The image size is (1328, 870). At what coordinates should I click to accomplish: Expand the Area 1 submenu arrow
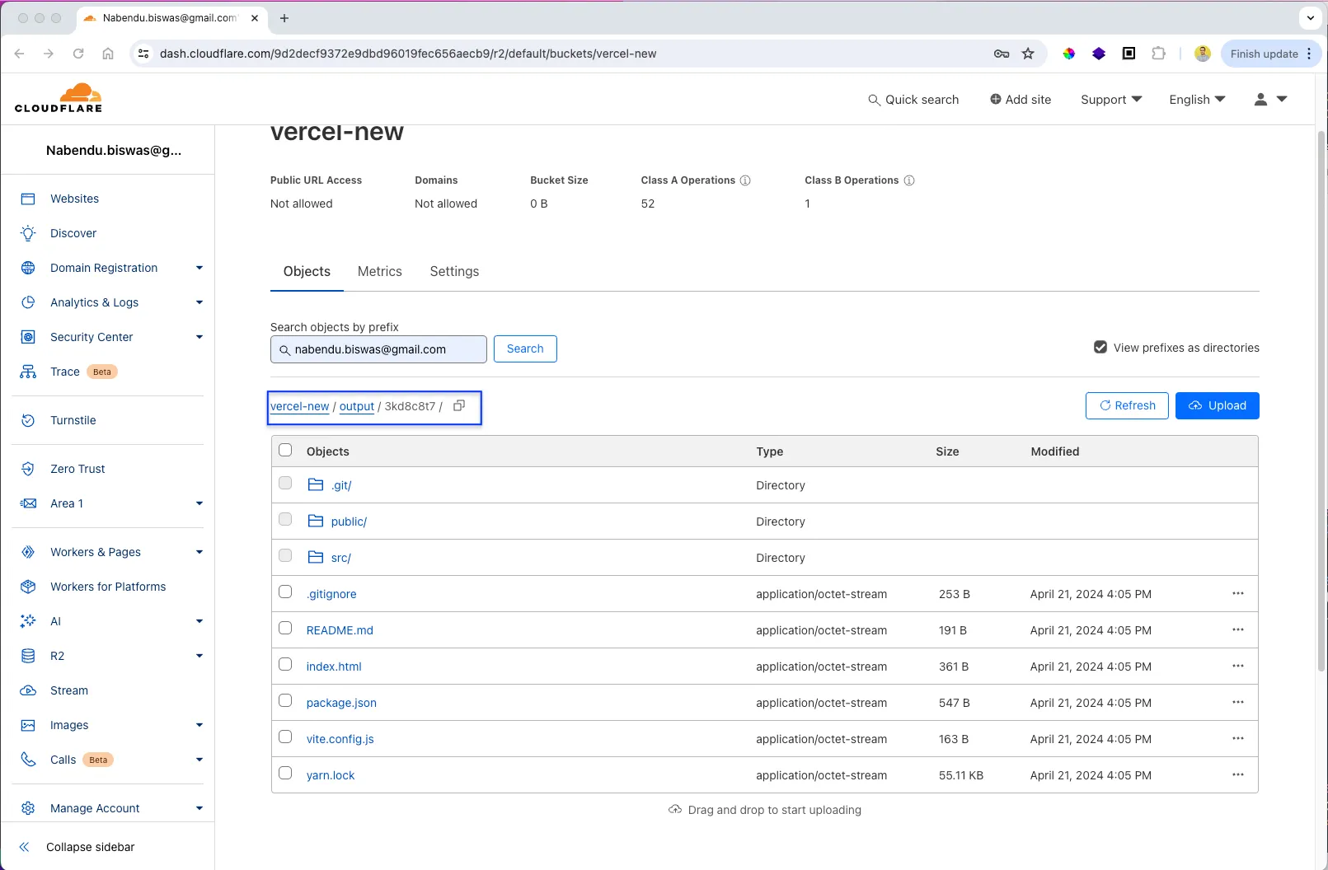tap(199, 503)
